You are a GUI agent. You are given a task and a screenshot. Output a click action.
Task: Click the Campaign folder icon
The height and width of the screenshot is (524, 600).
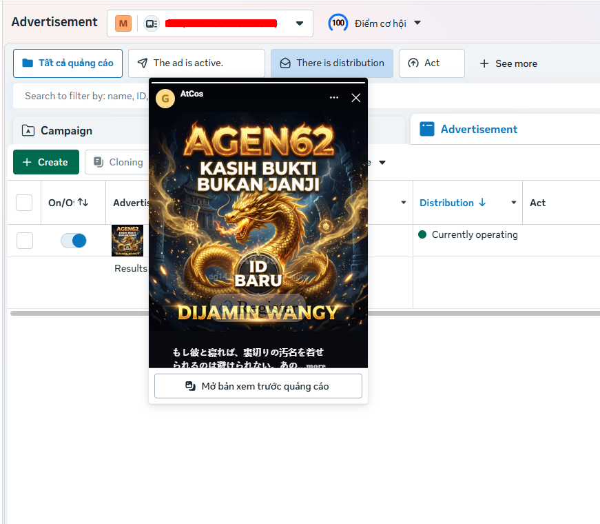click(28, 130)
